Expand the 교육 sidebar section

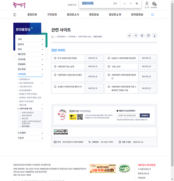30,39
